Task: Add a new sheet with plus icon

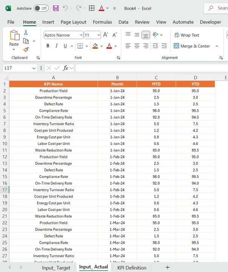Action: click(x=168, y=267)
